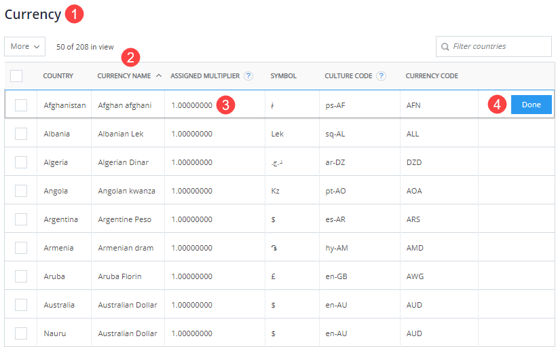The width and height of the screenshot is (558, 347).
Task: Select the Angola country cell
Action: [56, 191]
